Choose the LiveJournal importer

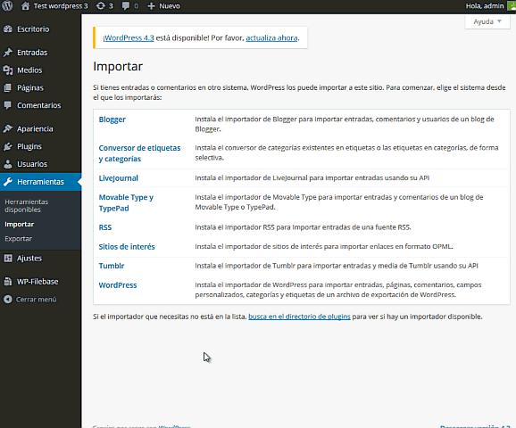pos(119,178)
